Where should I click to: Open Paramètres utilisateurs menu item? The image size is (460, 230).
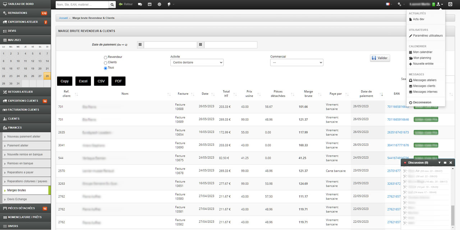[x=428, y=36]
